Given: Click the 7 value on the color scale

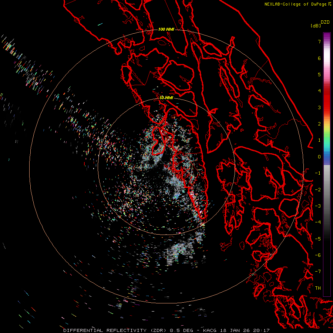Looking at the screenshot, I should 319,41.
